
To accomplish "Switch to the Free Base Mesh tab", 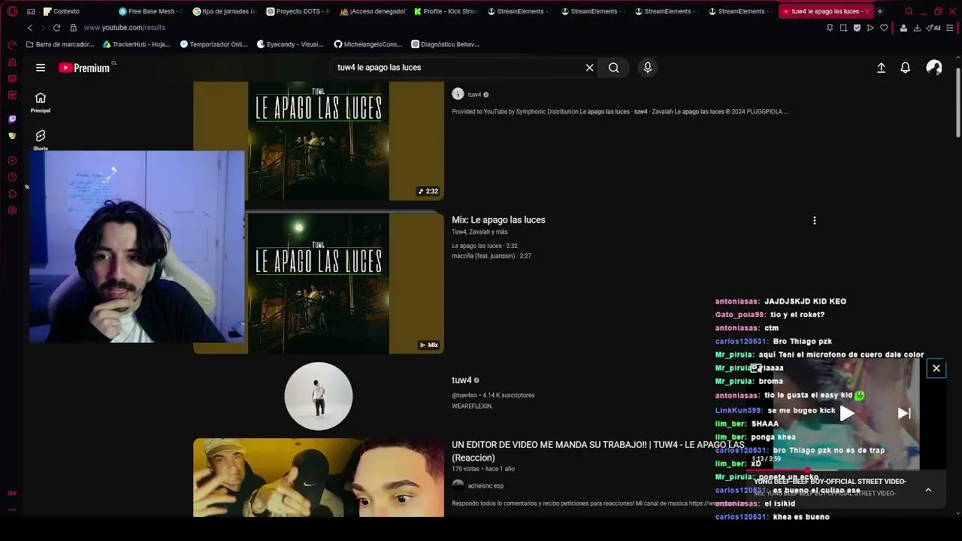I will pos(150,11).
